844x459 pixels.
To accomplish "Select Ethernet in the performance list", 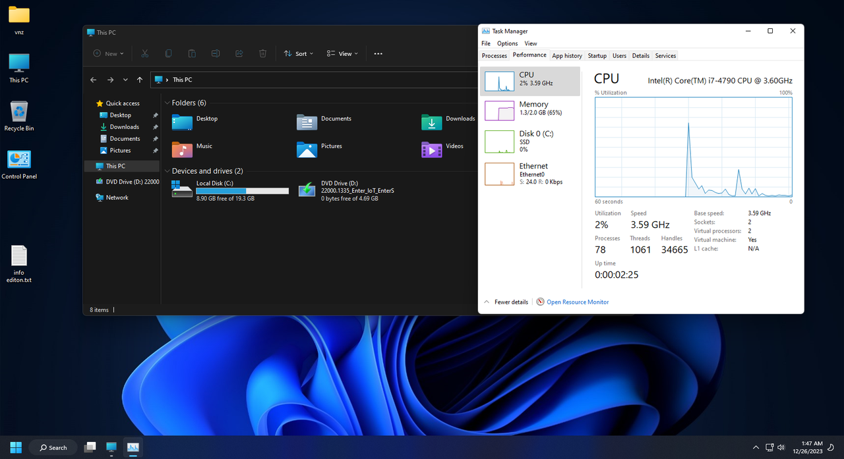I will point(531,173).
